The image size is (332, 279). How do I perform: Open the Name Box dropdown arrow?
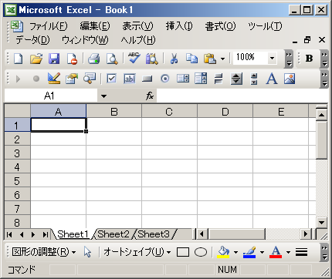(103, 96)
